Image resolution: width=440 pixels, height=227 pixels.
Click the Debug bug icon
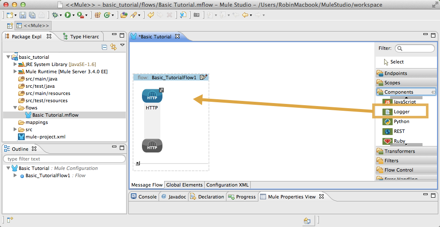click(55, 15)
